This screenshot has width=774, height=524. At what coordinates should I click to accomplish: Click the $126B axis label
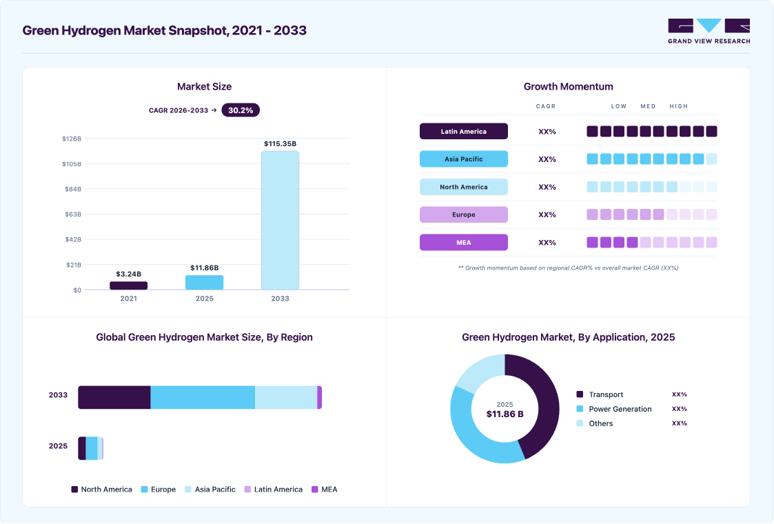[x=72, y=139]
